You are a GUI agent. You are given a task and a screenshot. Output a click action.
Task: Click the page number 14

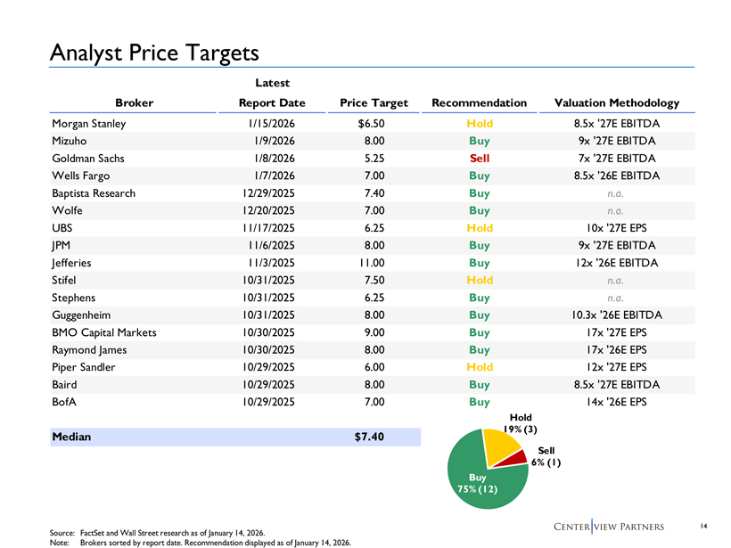click(704, 526)
